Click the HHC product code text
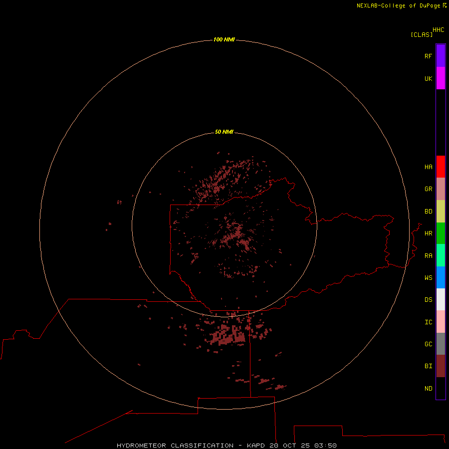449x449 pixels. click(x=438, y=30)
